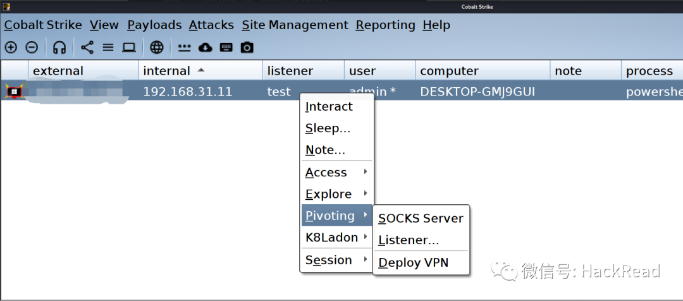Open the View menu

tap(104, 25)
